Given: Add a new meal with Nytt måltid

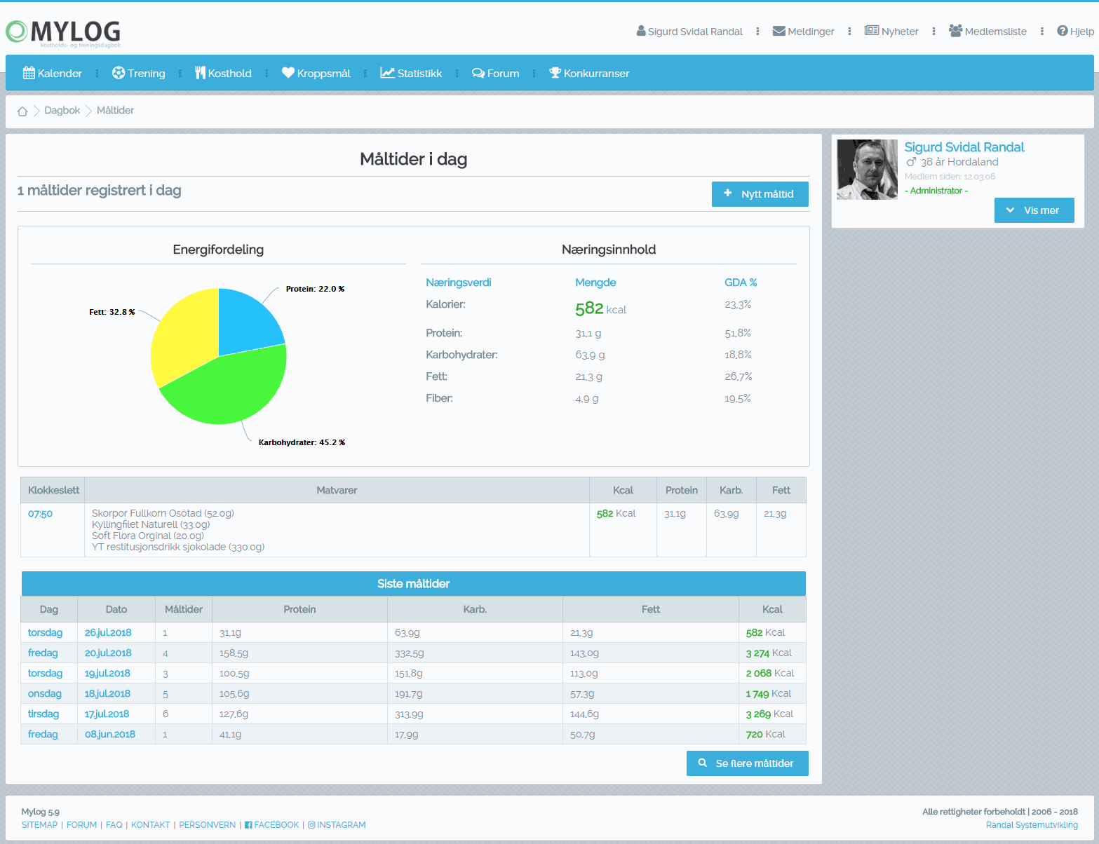Looking at the screenshot, I should pyautogui.click(x=760, y=194).
